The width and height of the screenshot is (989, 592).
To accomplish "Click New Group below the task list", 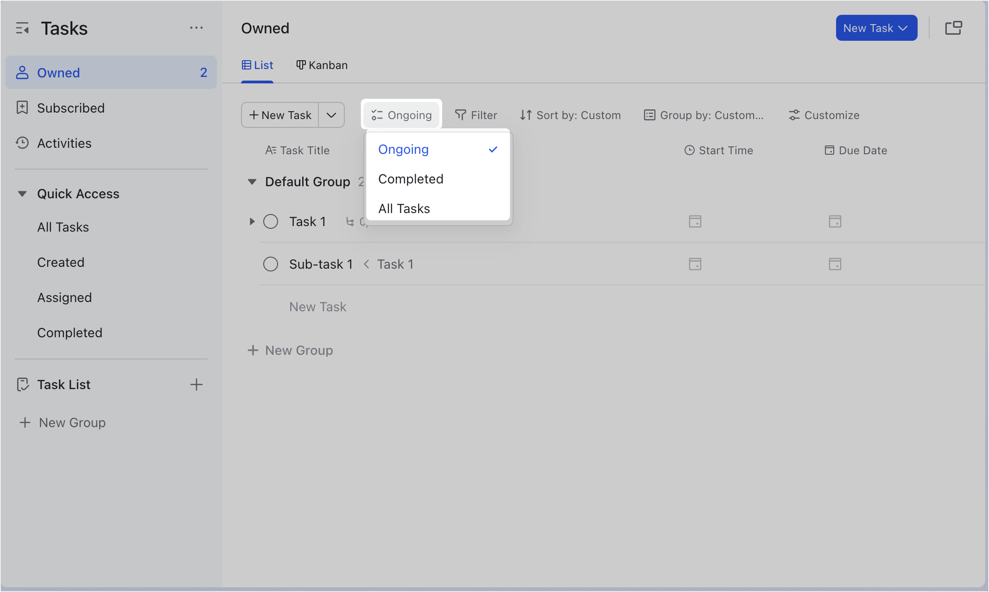I will (291, 350).
